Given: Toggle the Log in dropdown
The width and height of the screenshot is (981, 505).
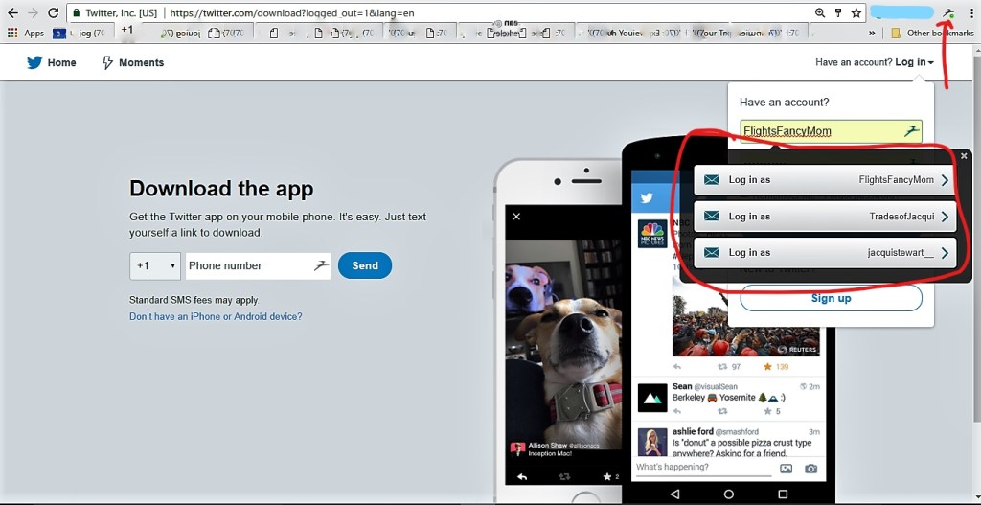Looking at the screenshot, I should click(x=914, y=62).
